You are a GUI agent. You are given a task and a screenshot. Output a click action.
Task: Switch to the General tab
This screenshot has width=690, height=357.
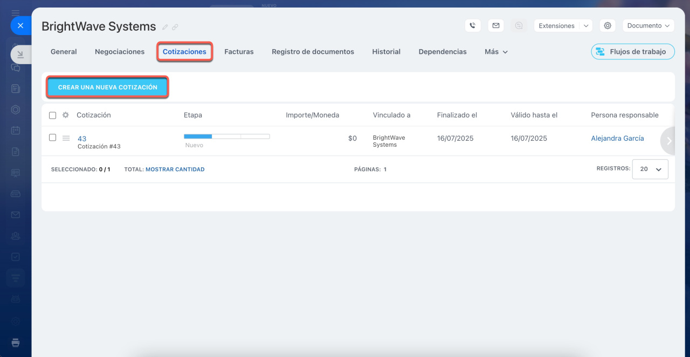64,52
